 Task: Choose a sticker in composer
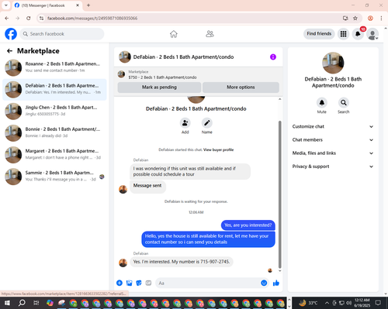[139, 283]
